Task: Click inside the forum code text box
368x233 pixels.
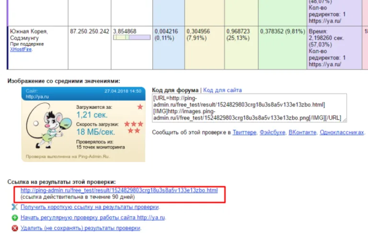Action: [x=249, y=108]
